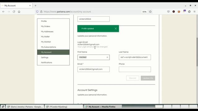Click the empty Phone field

(x=135, y=69)
